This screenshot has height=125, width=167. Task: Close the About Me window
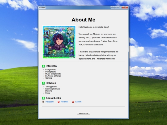click(x=125, y=7)
